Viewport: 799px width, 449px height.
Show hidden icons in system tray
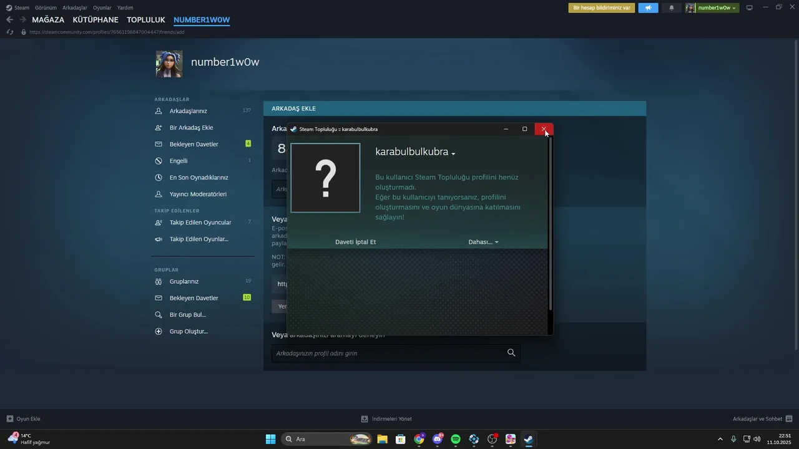click(x=720, y=439)
